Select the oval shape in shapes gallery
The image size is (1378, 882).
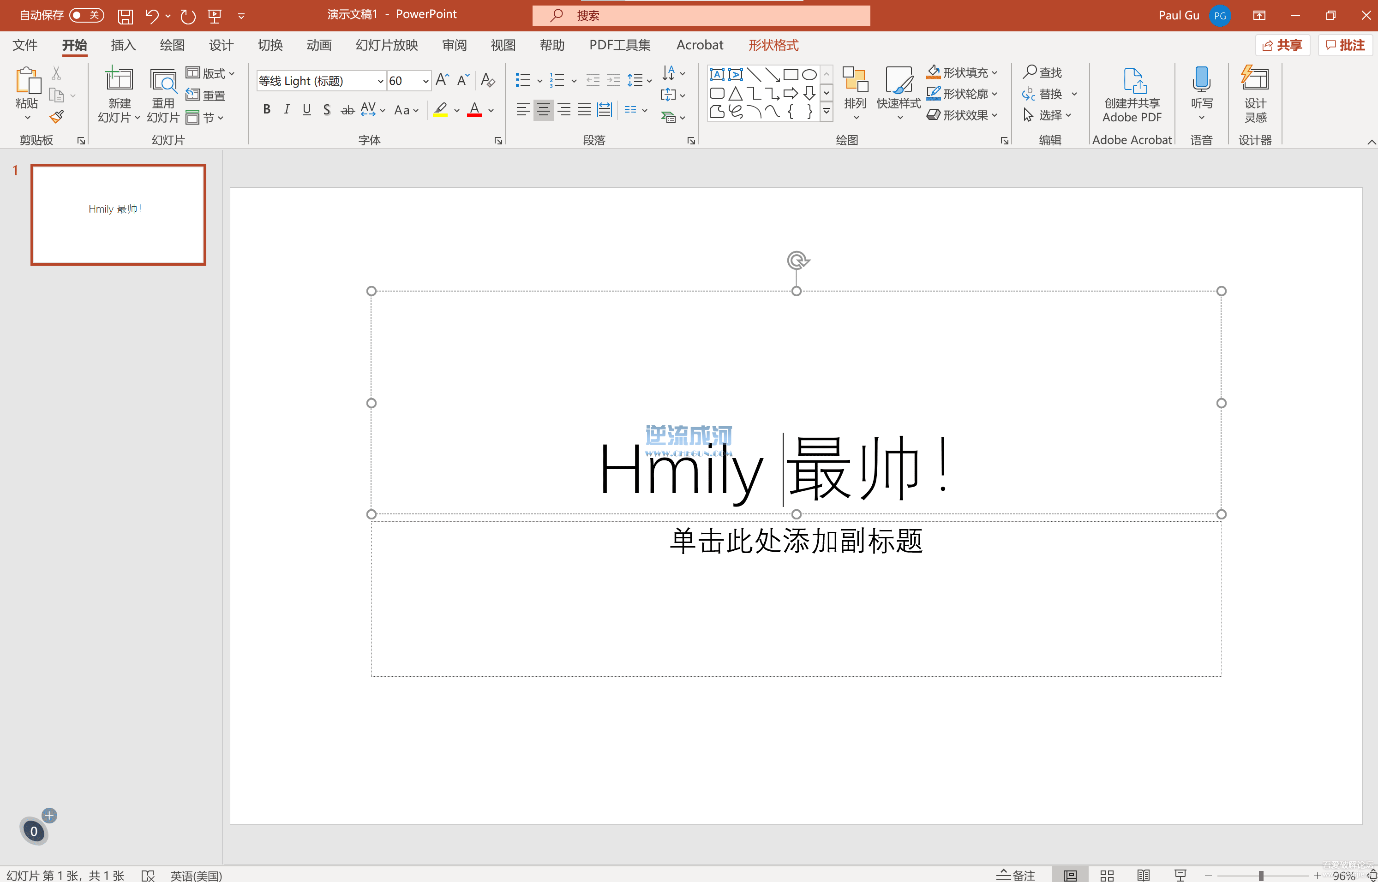809,74
